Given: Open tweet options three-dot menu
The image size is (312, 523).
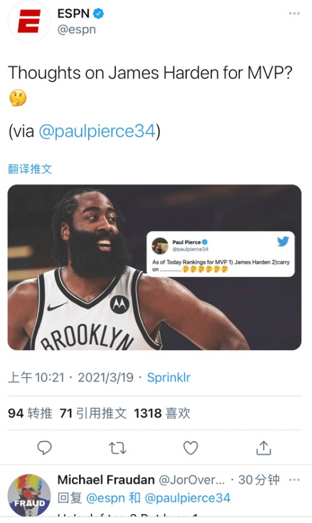Looking at the screenshot, I should (294, 13).
